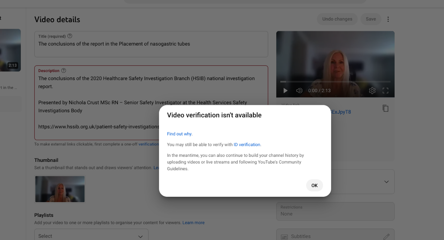This screenshot has height=240, width=444.
Task: Open the 'Find out why' link
Action: [x=179, y=134]
